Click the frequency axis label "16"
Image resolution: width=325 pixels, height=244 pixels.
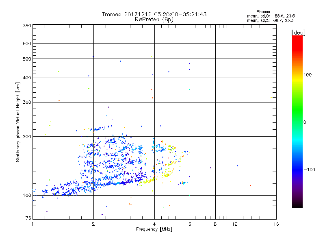[x=276, y=224]
